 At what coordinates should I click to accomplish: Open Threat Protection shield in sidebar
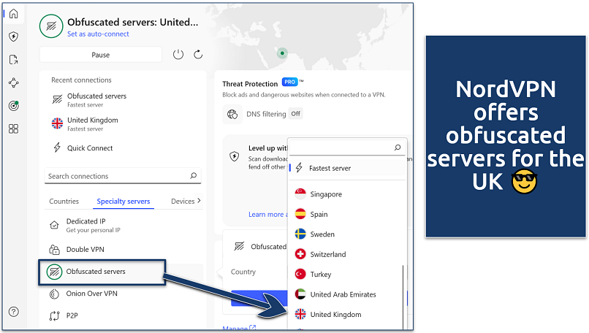point(13,37)
